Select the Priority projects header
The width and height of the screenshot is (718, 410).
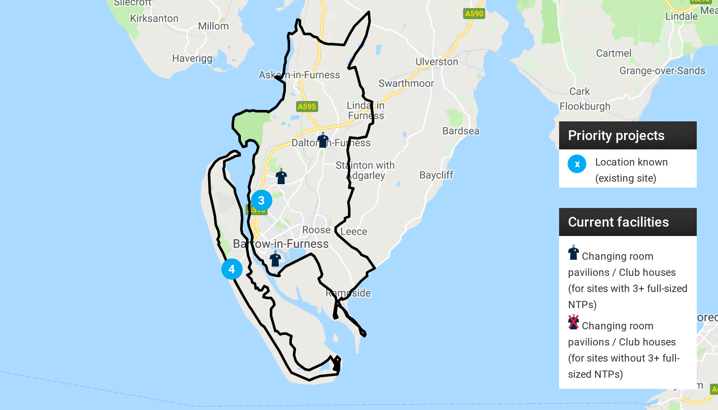point(628,135)
